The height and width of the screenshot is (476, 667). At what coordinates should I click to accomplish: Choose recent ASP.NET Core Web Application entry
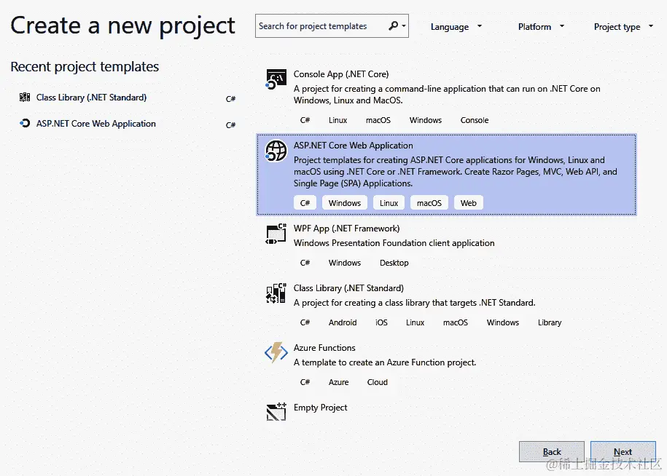click(x=128, y=124)
